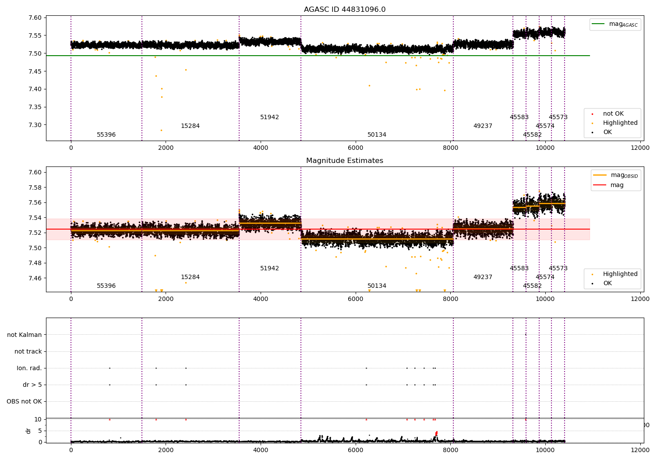Click obsid label 55396 in top panel

coord(106,135)
